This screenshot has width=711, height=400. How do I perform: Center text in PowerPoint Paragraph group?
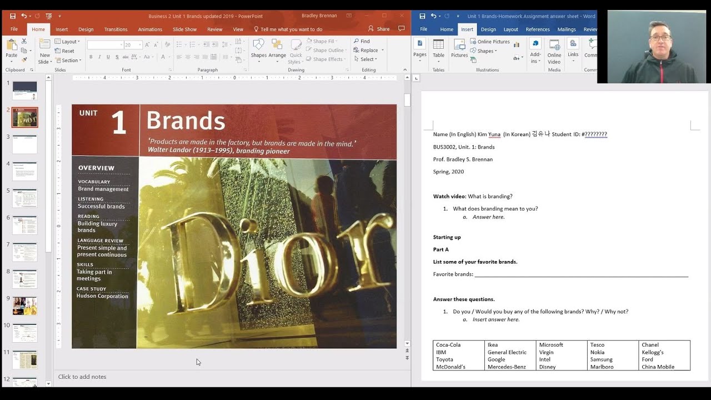pyautogui.click(x=188, y=57)
